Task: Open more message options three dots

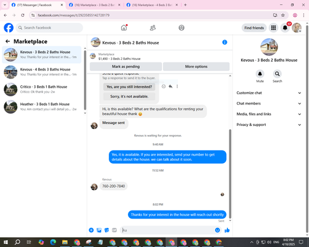Action: (x=177, y=86)
